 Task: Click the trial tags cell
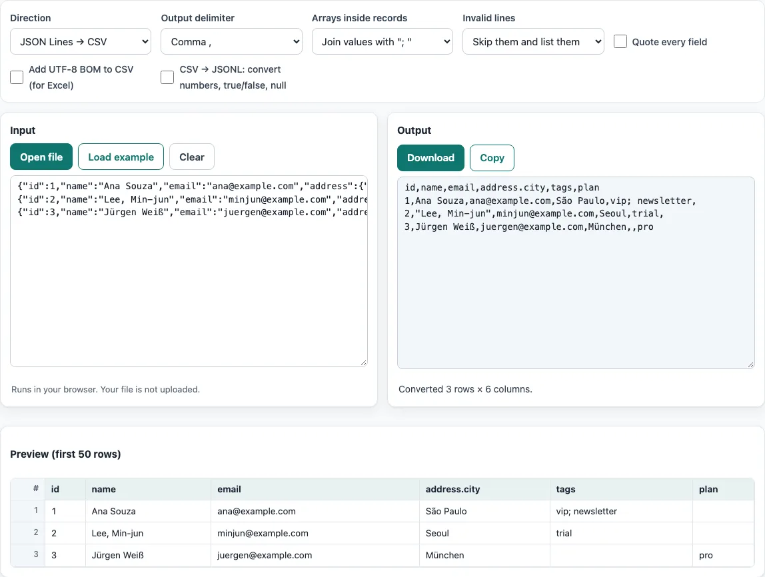[621, 533]
